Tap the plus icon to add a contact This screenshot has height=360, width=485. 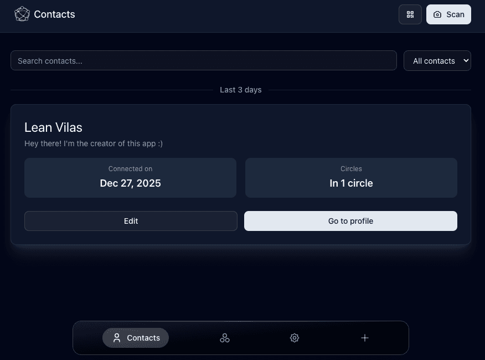coord(365,338)
